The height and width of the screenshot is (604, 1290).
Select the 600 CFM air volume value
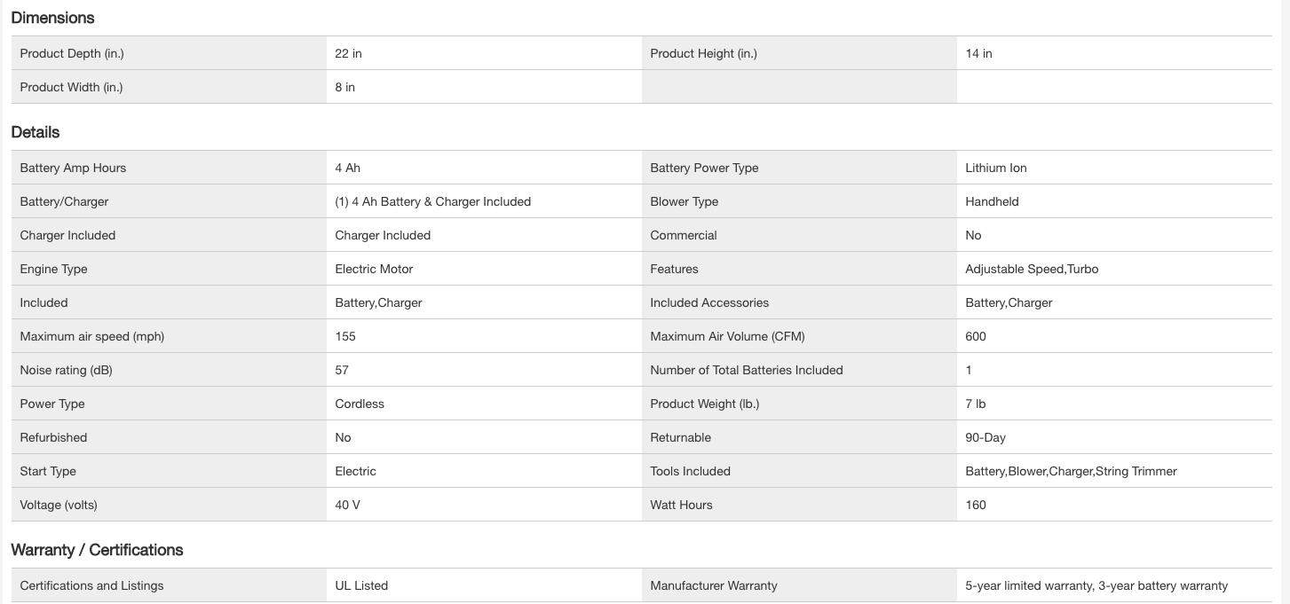point(975,336)
